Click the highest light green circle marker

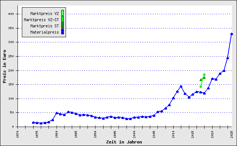tap(204, 75)
